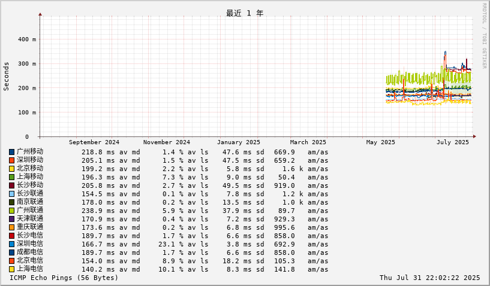490x286 pixels.
Task: Select the 南京联通 legend label
Action: [x=30, y=202]
